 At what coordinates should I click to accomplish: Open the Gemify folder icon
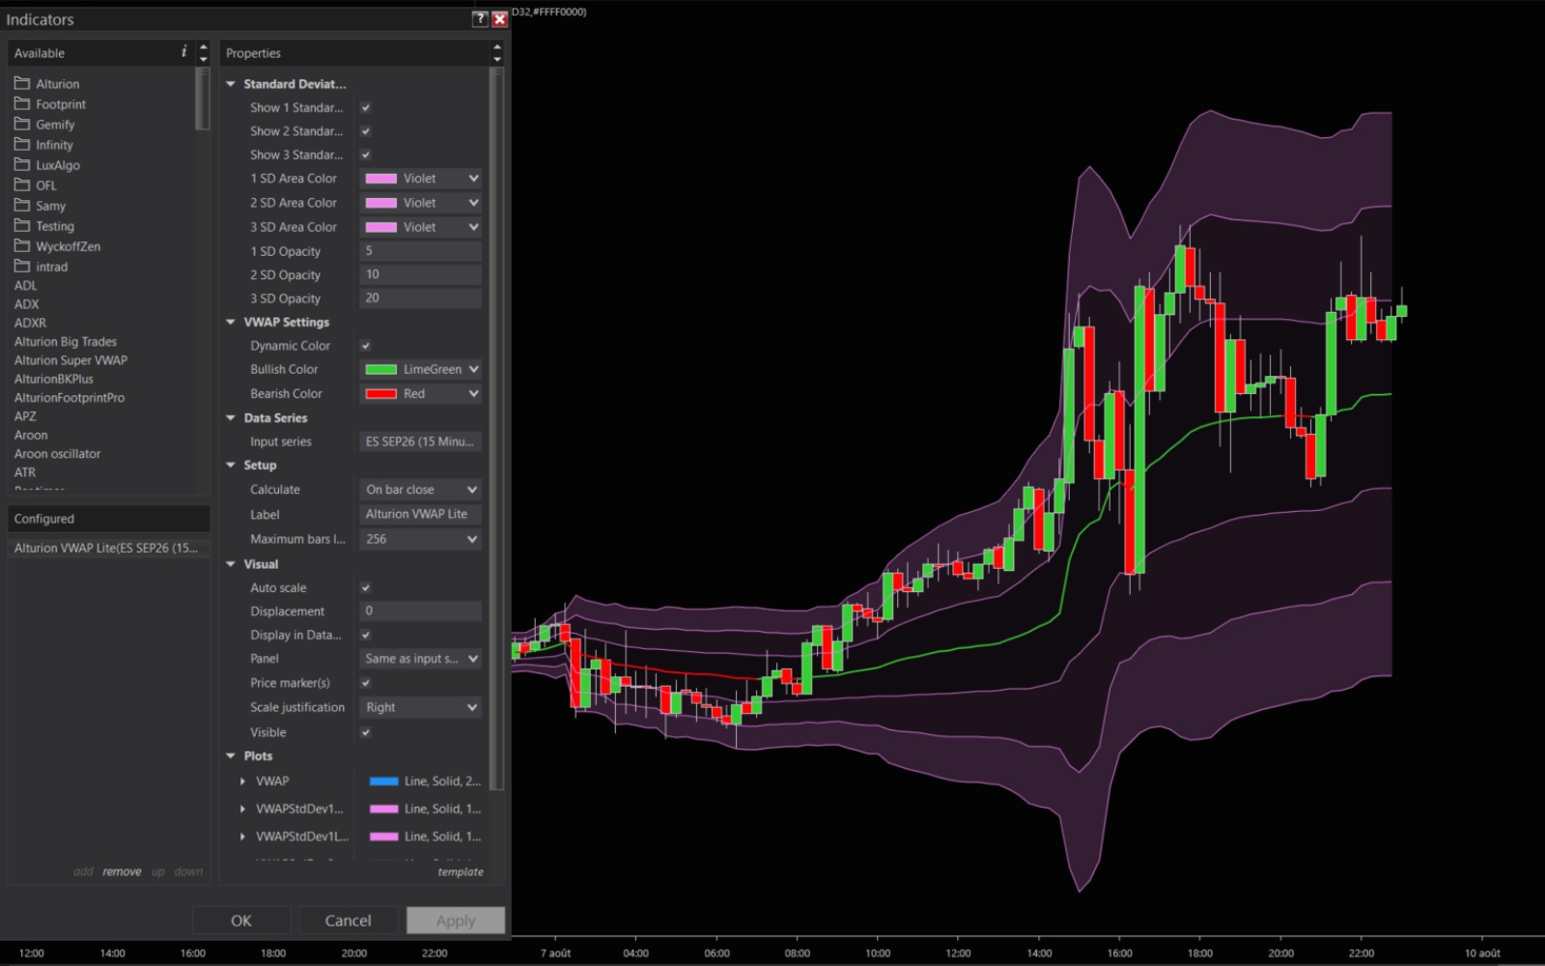[22, 124]
